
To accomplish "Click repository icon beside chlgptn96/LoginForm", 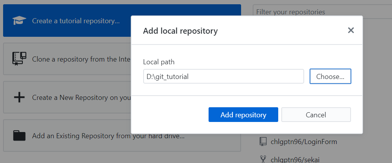I will pos(263,142).
